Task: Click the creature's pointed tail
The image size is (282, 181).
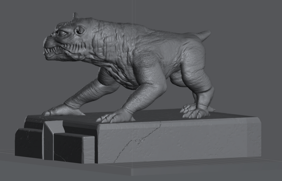Action: [x=204, y=35]
